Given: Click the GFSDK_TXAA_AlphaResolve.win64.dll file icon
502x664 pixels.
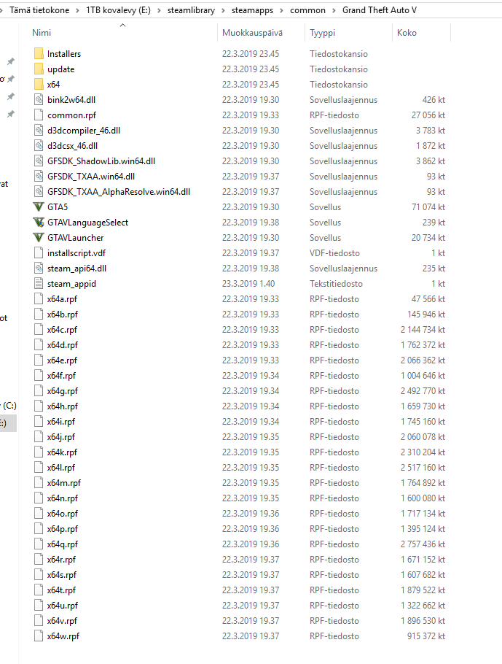Looking at the screenshot, I should point(39,191).
